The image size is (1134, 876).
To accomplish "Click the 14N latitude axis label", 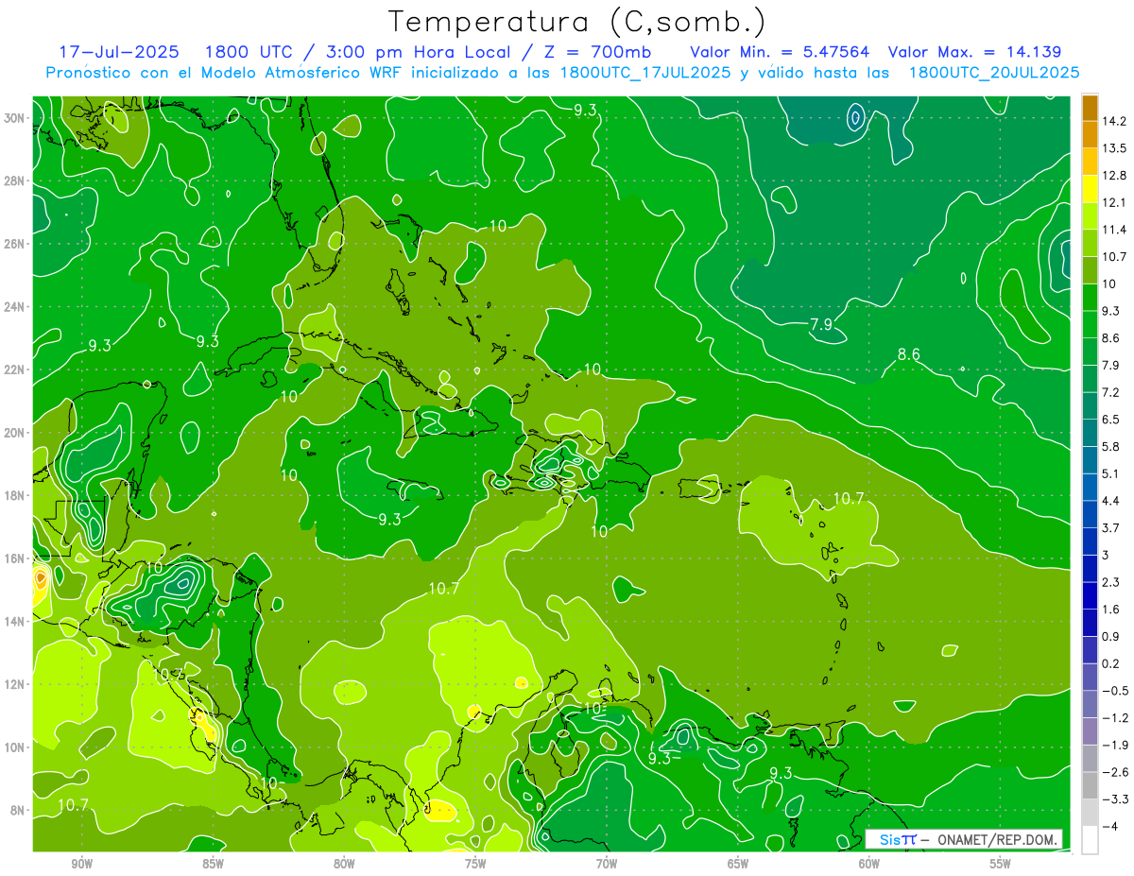I will (x=16, y=621).
